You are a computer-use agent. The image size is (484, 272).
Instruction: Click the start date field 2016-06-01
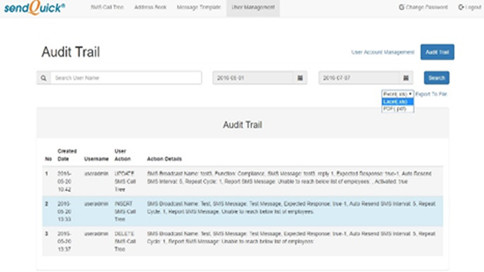point(253,78)
